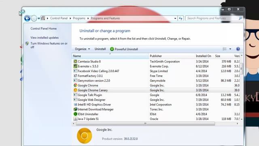Sort by the Name column header

[x=110, y=56]
